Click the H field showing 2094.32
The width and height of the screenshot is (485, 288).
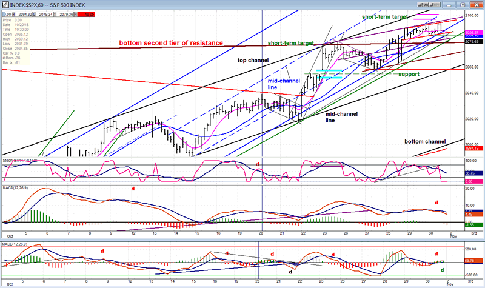coord(22,14)
